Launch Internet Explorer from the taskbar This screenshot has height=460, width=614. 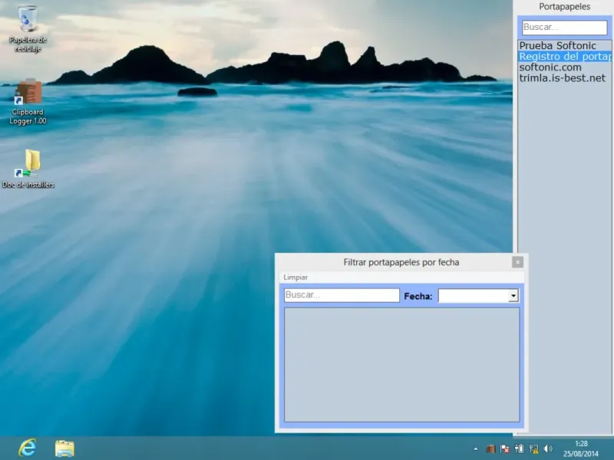[28, 448]
